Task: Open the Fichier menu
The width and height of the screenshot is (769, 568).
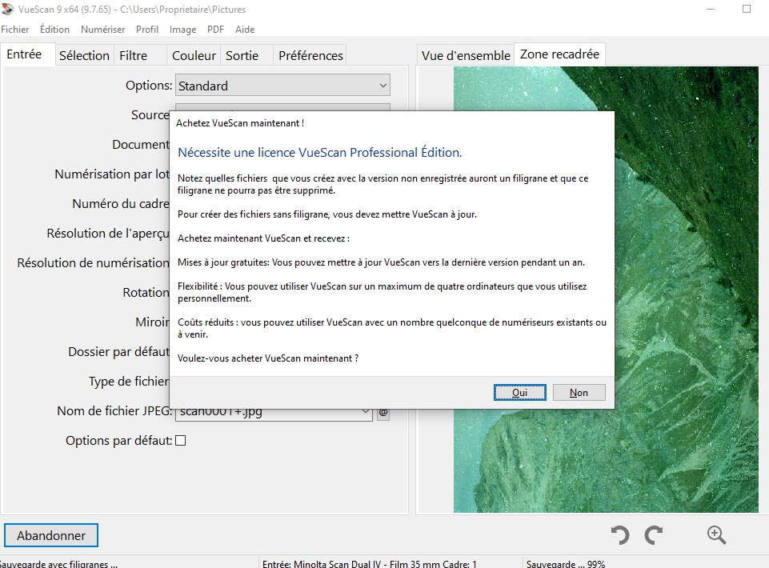Action: coord(14,30)
